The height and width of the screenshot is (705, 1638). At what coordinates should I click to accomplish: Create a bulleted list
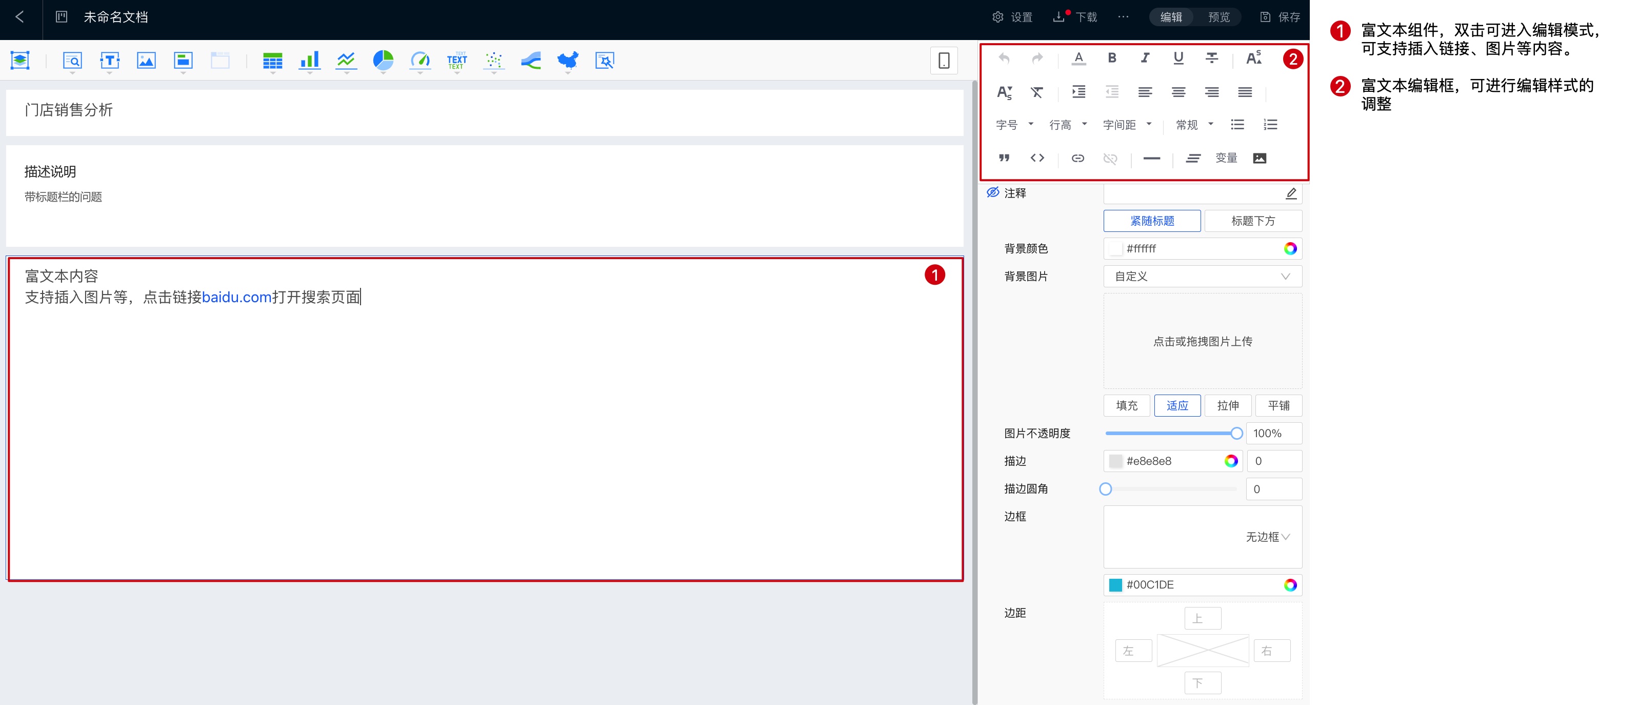[1237, 125]
